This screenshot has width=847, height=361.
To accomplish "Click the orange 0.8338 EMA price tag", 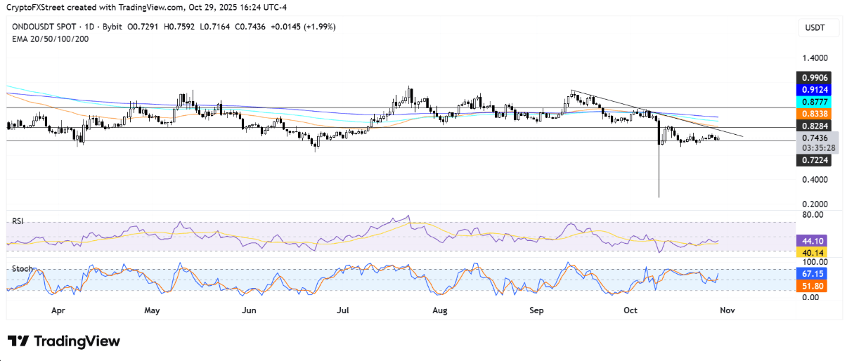I will (x=813, y=114).
